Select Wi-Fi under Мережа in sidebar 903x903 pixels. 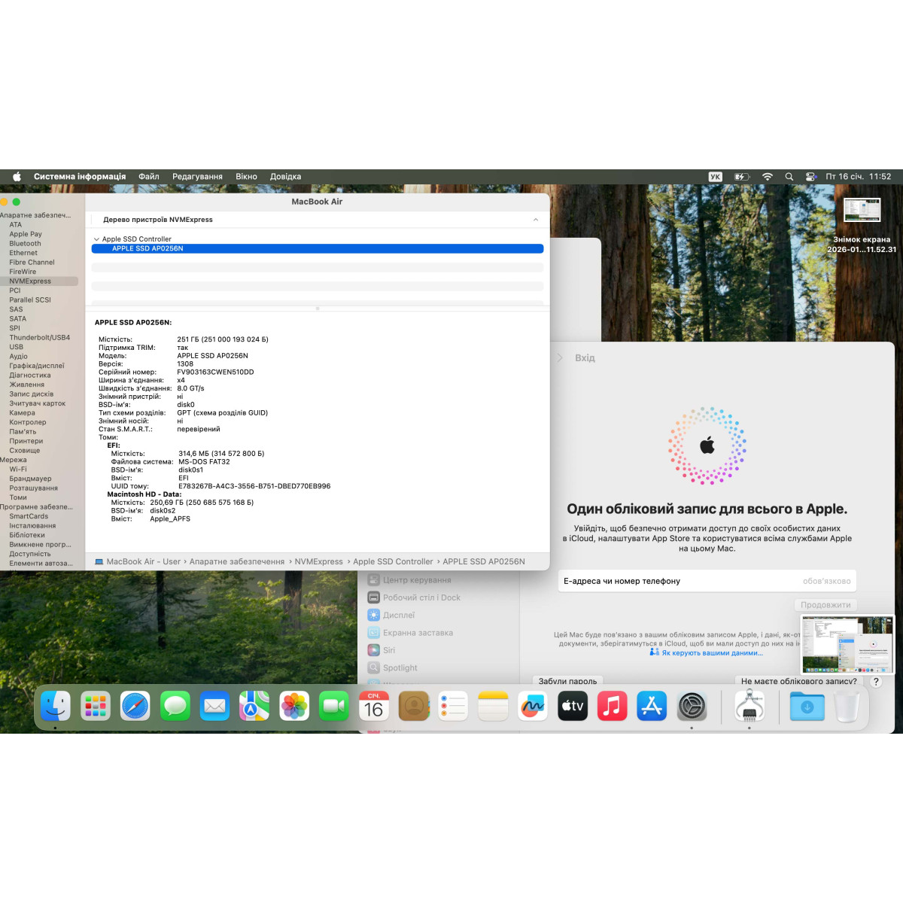(18, 470)
